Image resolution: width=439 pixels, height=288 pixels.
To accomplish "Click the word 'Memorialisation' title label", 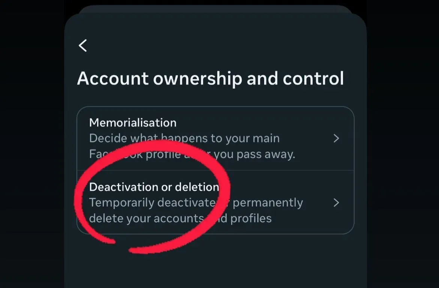I will click(133, 123).
